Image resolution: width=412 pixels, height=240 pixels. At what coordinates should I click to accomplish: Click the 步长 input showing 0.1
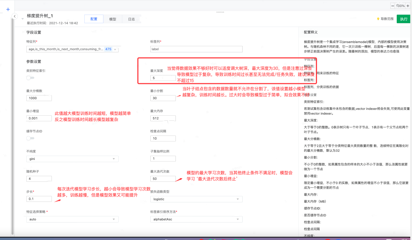(39, 199)
